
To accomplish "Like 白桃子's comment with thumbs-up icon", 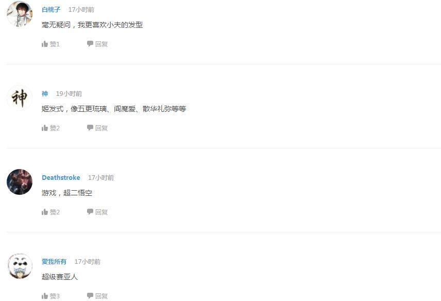I will (x=45, y=44).
